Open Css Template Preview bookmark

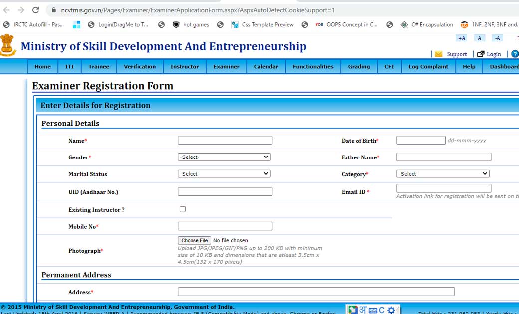pyautogui.click(x=262, y=25)
